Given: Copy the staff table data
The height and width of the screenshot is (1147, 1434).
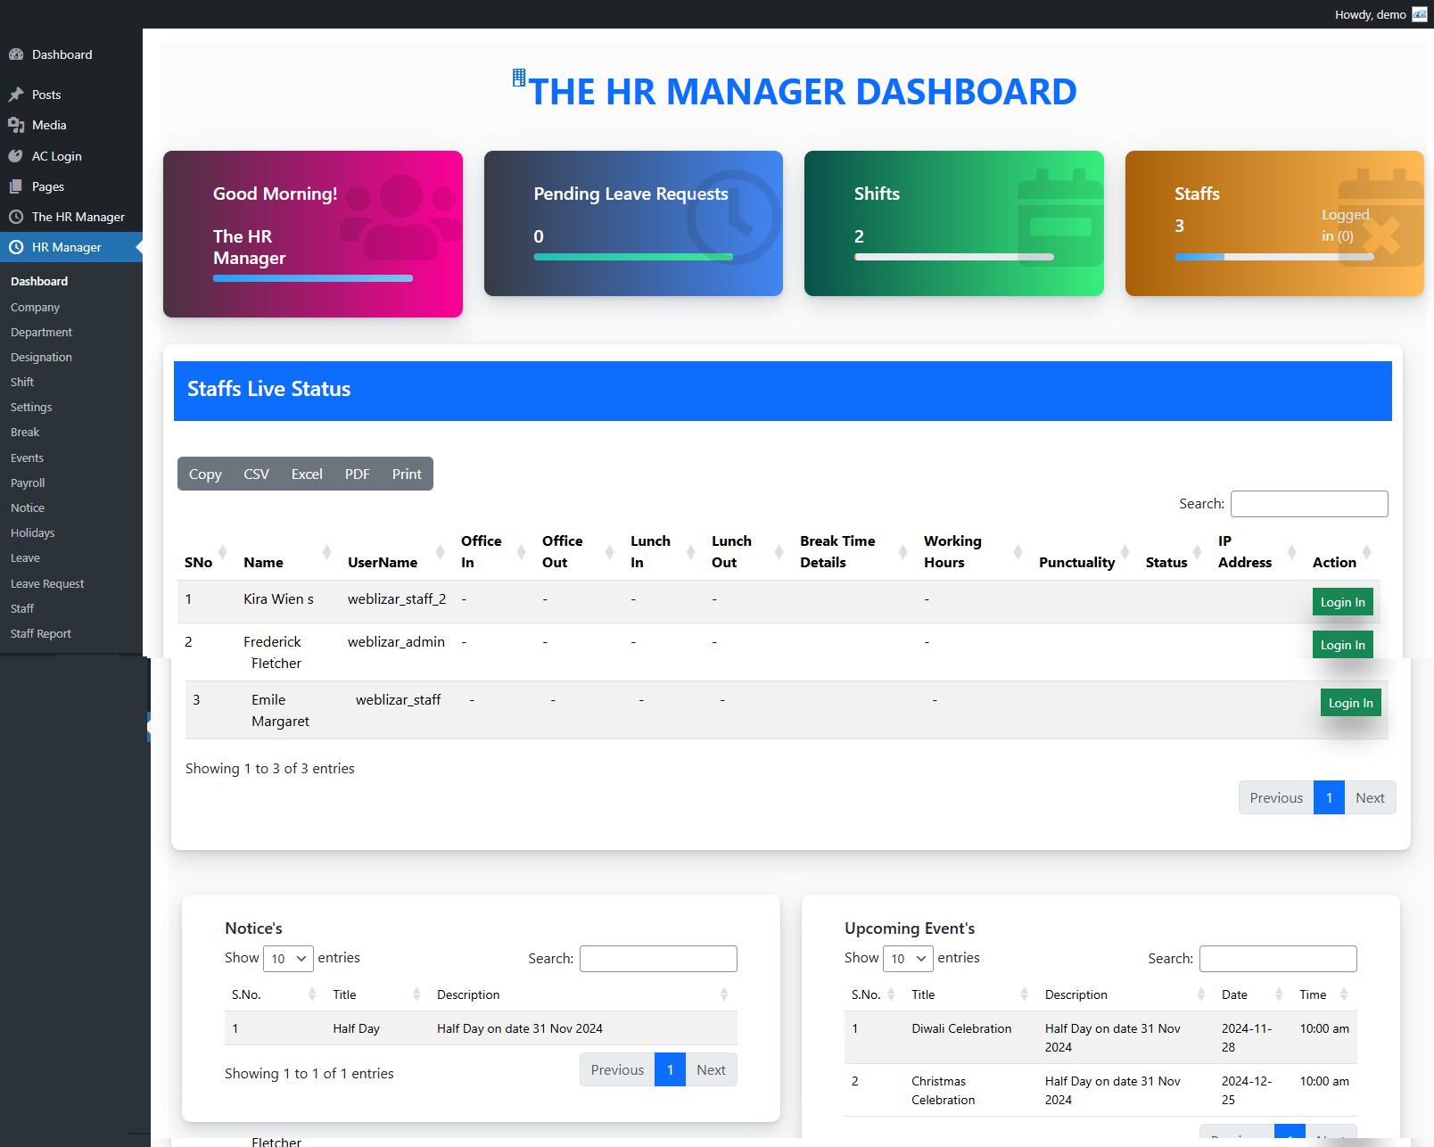Looking at the screenshot, I should [x=205, y=474].
